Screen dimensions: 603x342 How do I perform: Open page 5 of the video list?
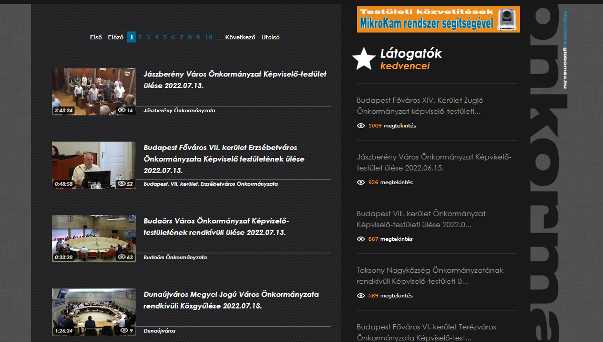[165, 37]
